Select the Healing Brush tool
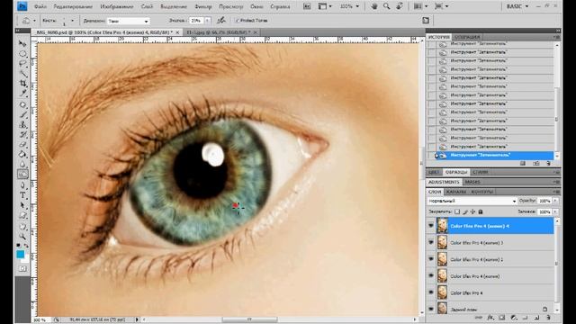 pyautogui.click(x=22, y=105)
